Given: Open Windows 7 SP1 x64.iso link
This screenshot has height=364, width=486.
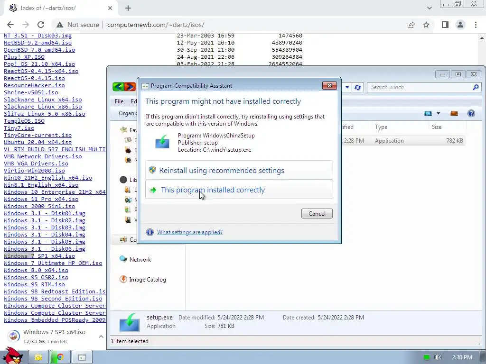Looking at the screenshot, I should point(39,256).
